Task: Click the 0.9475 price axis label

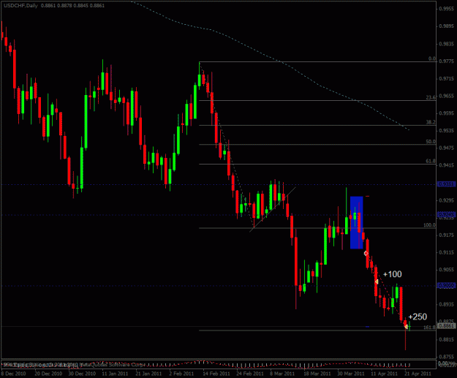Action: pos(447,148)
